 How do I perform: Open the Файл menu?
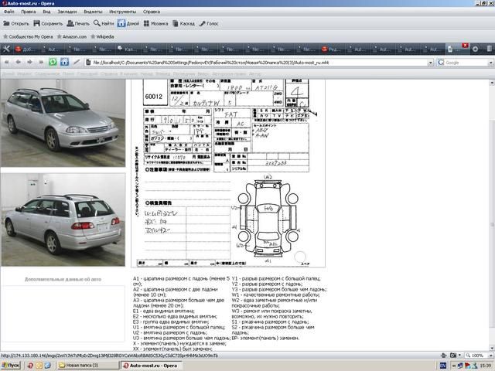[9, 12]
